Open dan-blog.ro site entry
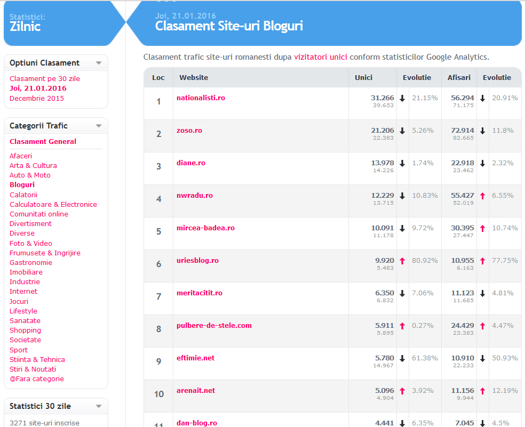Viewport: 525px width, 427px height. tap(197, 423)
